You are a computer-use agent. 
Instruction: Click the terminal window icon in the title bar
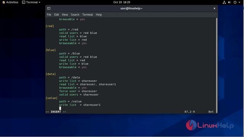[49, 8]
